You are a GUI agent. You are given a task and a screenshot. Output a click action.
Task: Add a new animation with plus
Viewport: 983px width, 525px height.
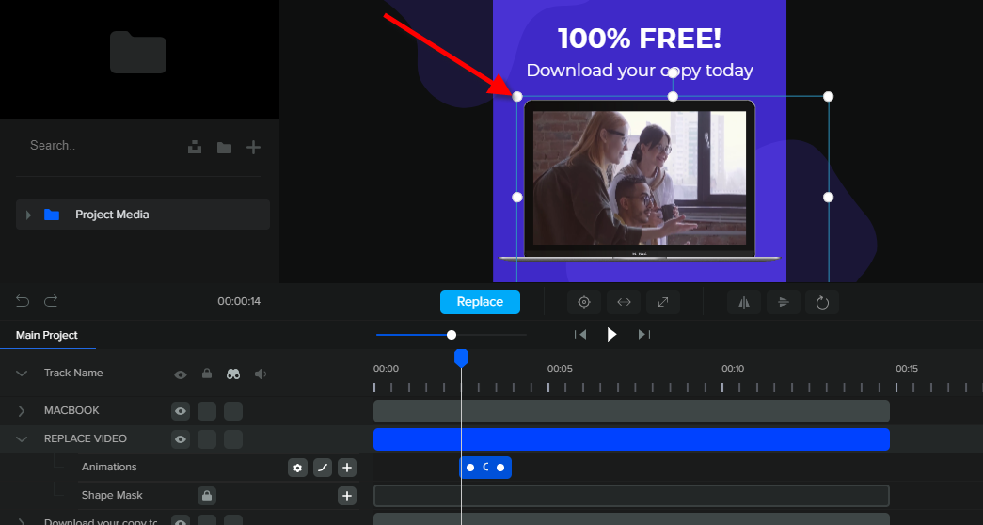click(347, 468)
